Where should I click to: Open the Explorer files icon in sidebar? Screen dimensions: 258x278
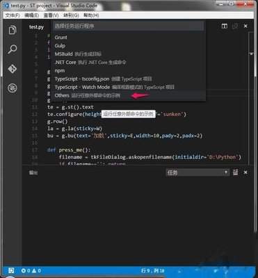[13, 31]
